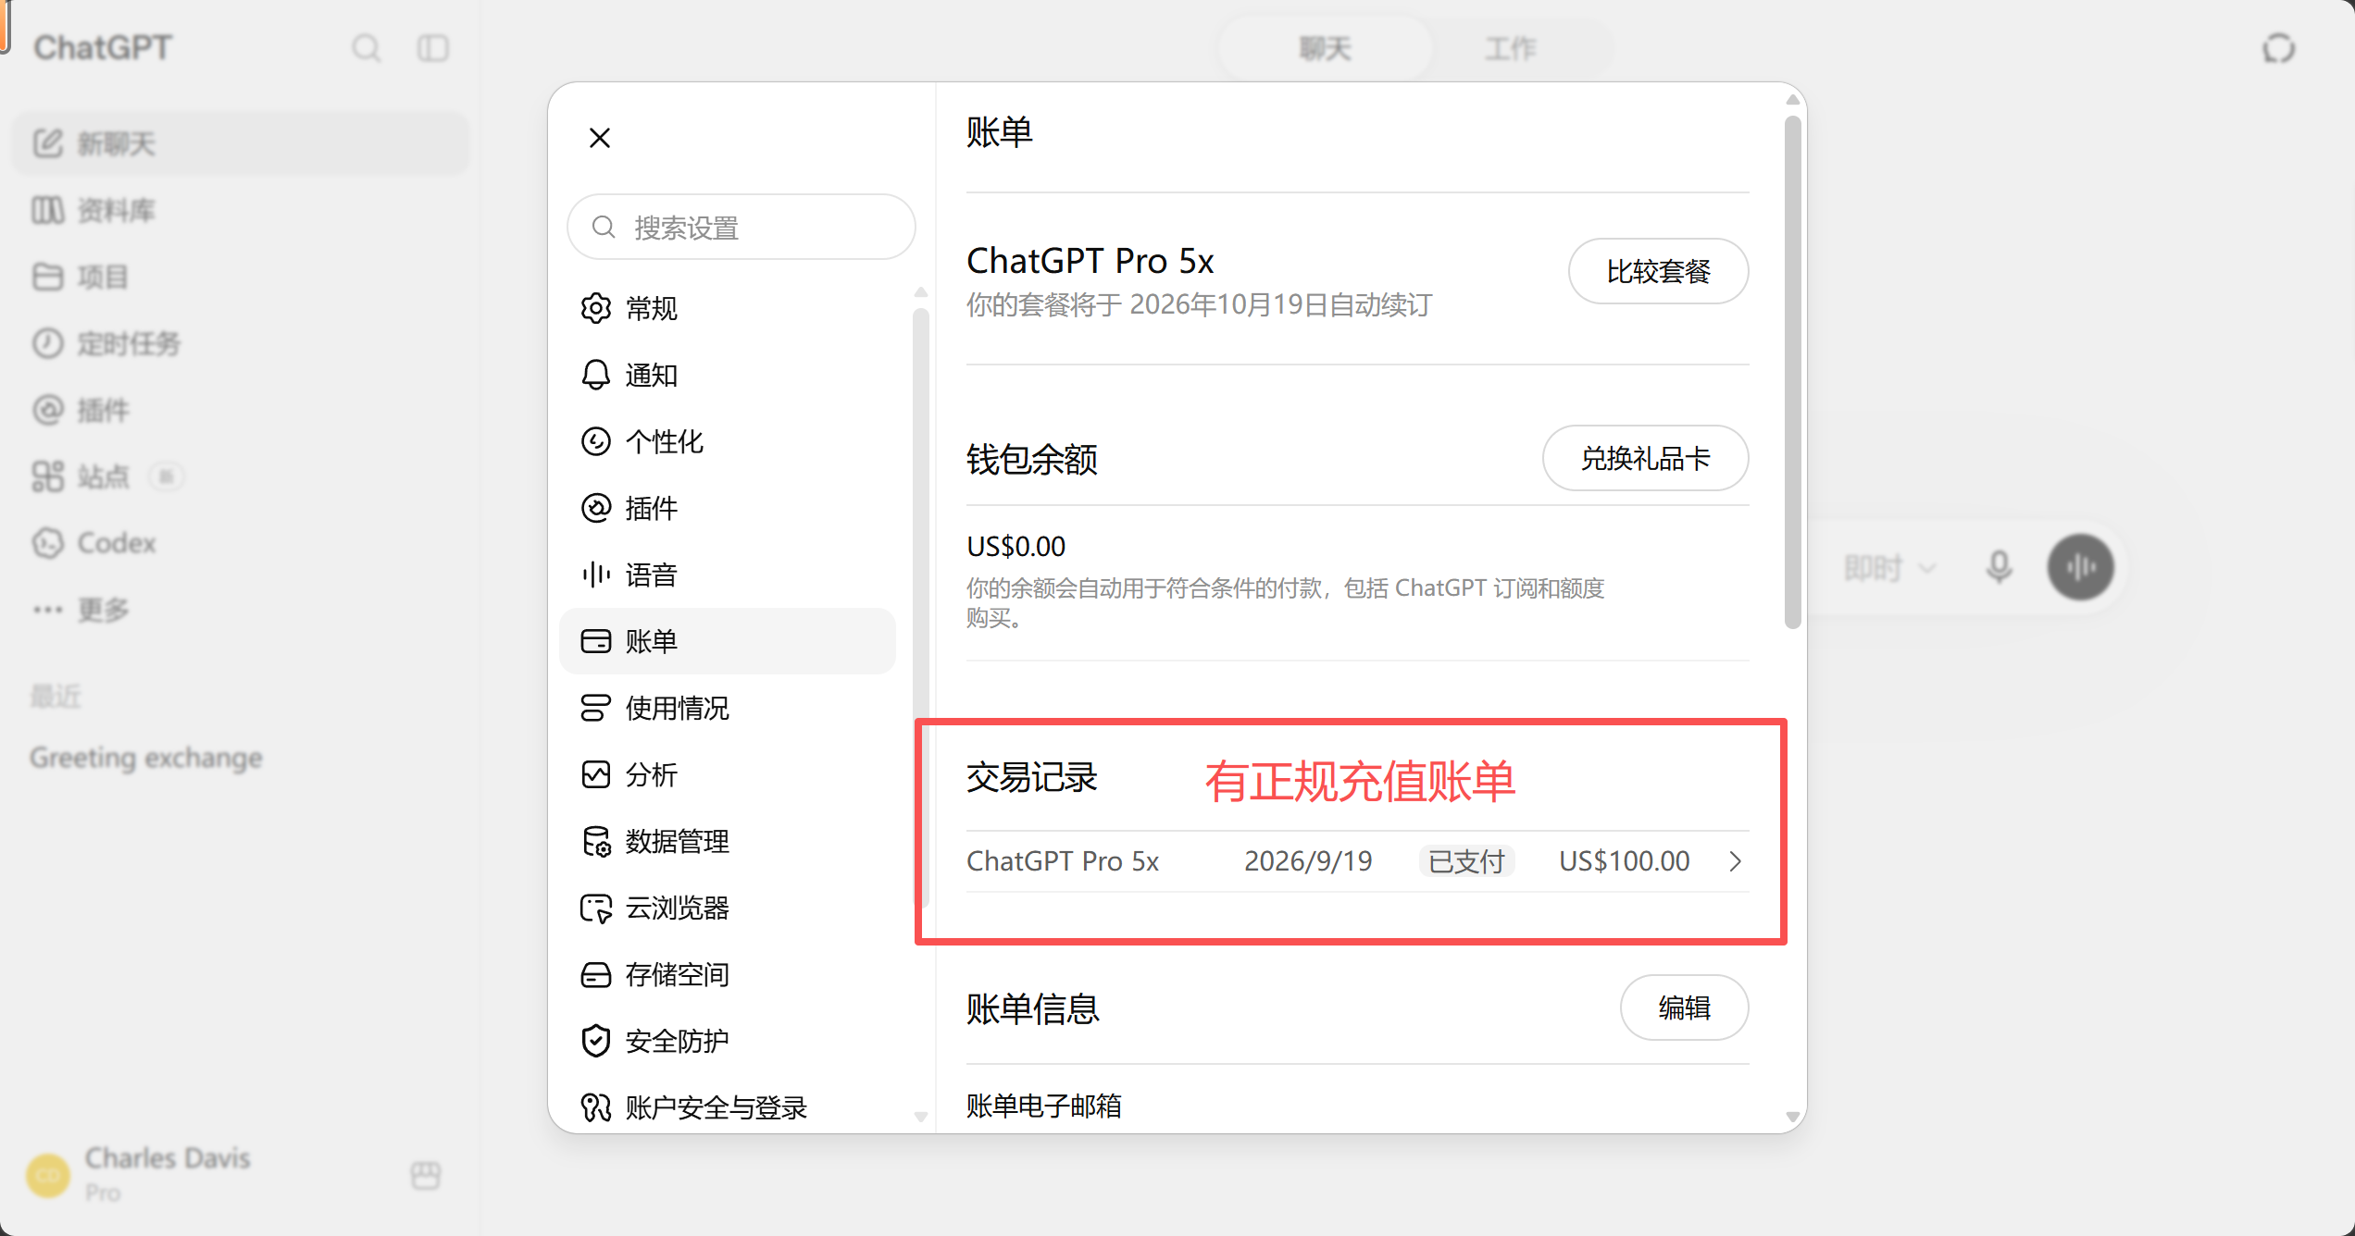
Task: Click the settings content scrollbar
Action: click(x=1793, y=370)
